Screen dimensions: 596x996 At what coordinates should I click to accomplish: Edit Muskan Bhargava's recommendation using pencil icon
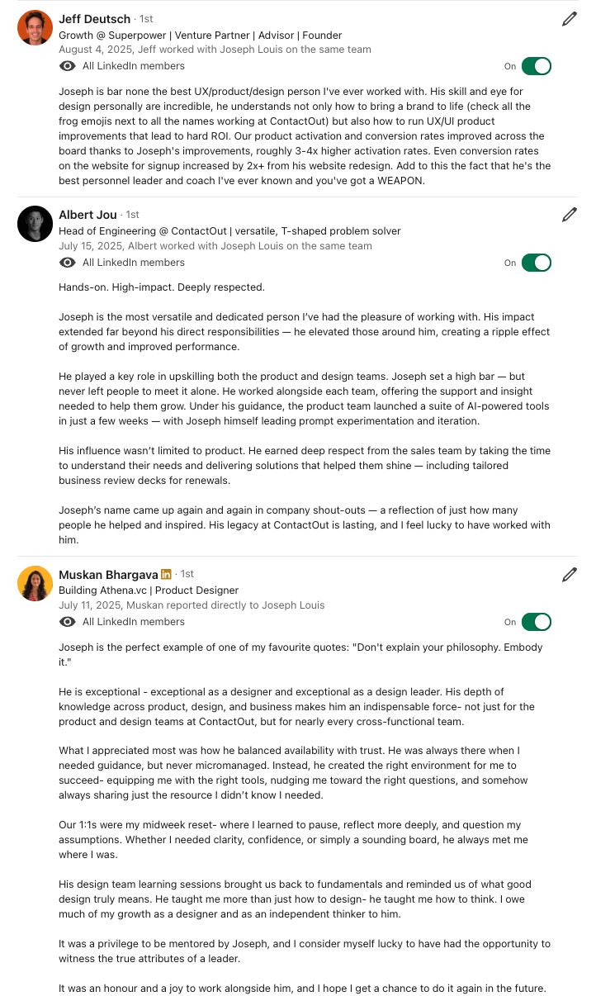[569, 574]
